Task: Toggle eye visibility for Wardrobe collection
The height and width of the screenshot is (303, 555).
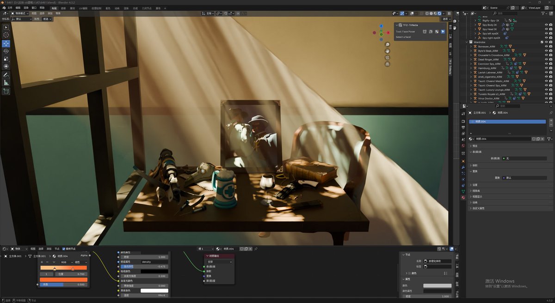Action: coord(546,42)
